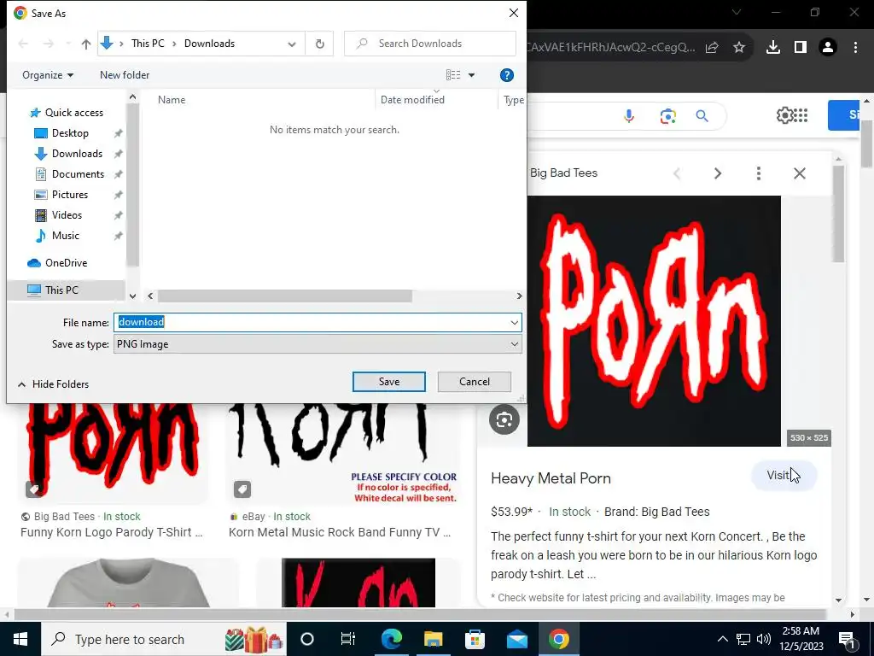
Task: Click the large preview image thumbnail
Action: click(655, 321)
